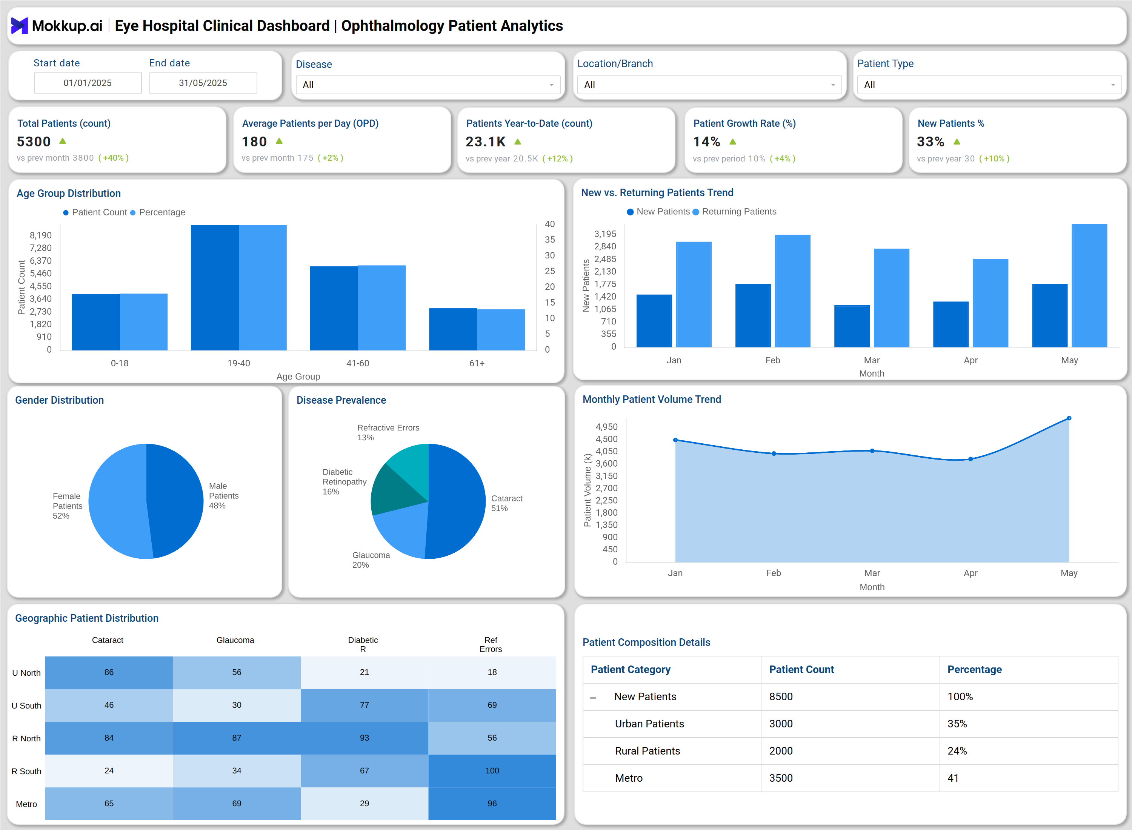
Task: Select the 0-18 light Percentage bar
Action: pos(144,322)
